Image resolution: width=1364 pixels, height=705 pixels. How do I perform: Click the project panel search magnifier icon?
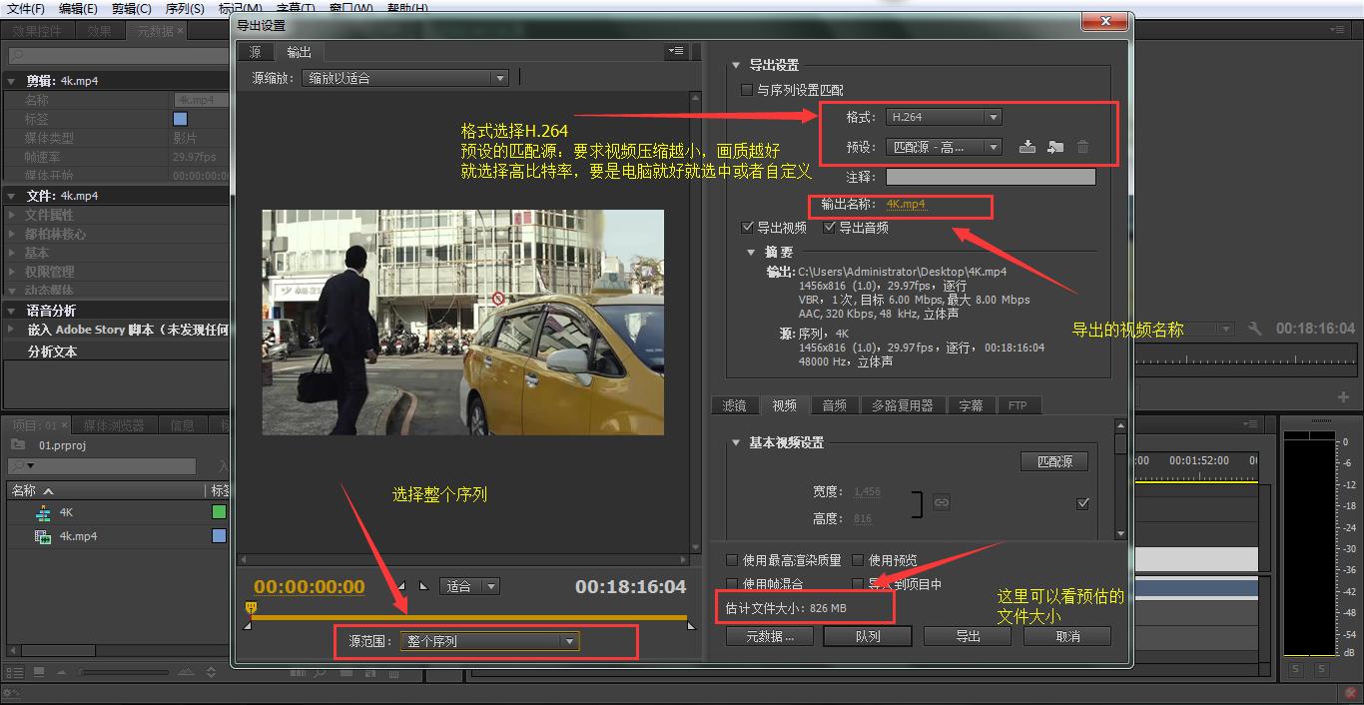click(20, 466)
